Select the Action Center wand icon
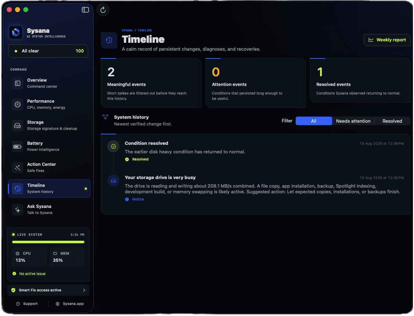This screenshot has height=316, width=414. pos(18,168)
